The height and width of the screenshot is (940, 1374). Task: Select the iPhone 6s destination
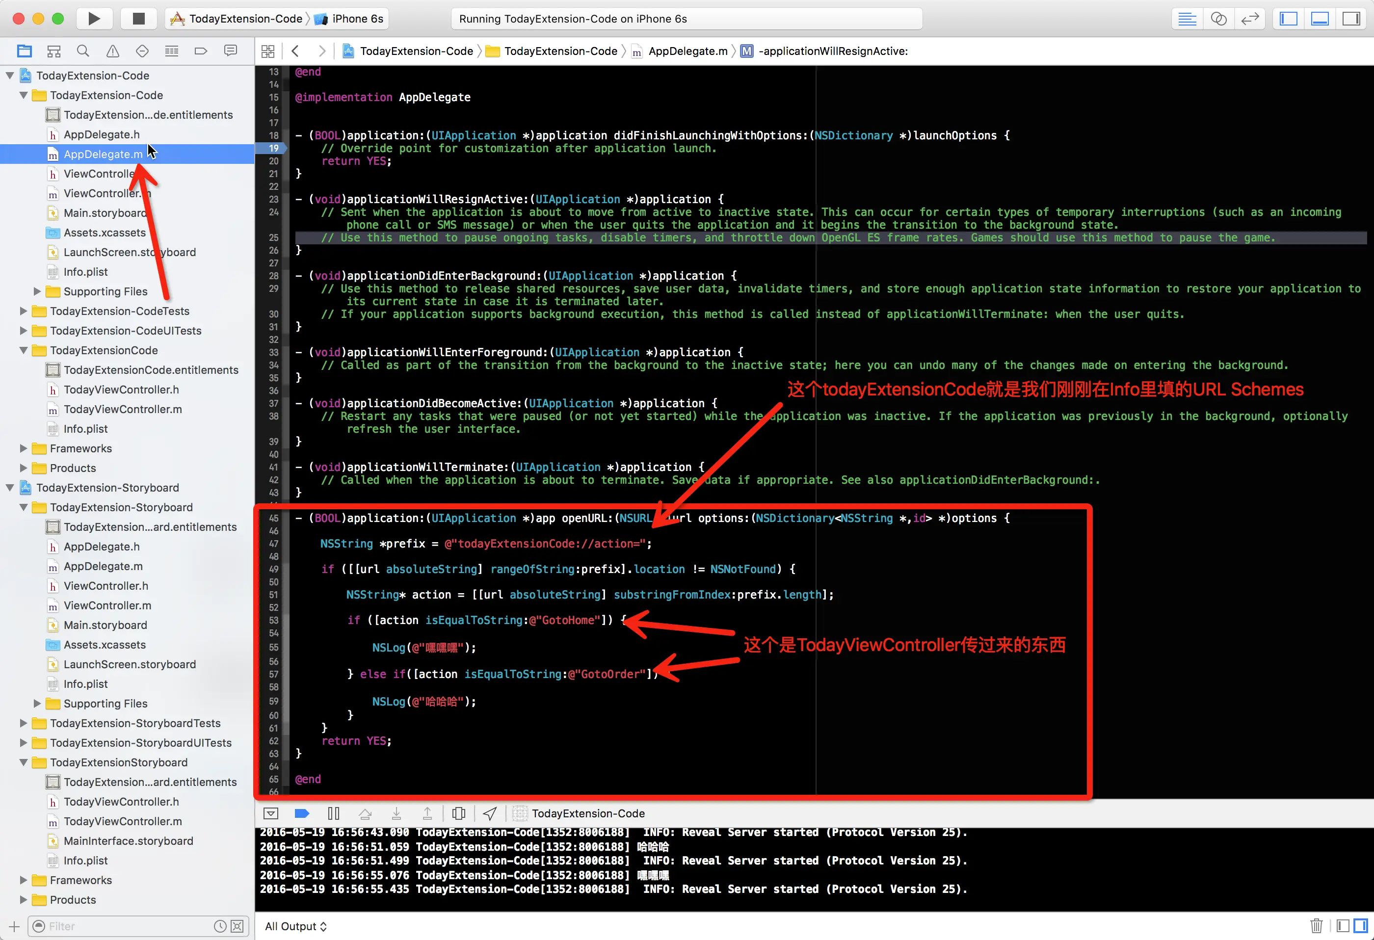pyautogui.click(x=357, y=18)
